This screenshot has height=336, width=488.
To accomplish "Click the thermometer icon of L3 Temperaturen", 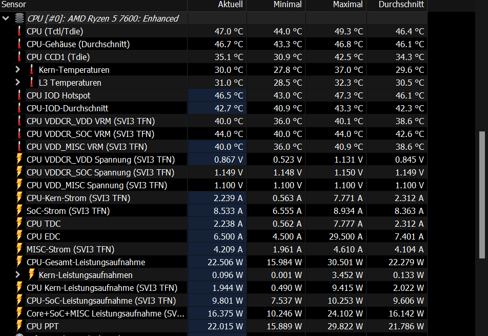I will coord(31,83).
